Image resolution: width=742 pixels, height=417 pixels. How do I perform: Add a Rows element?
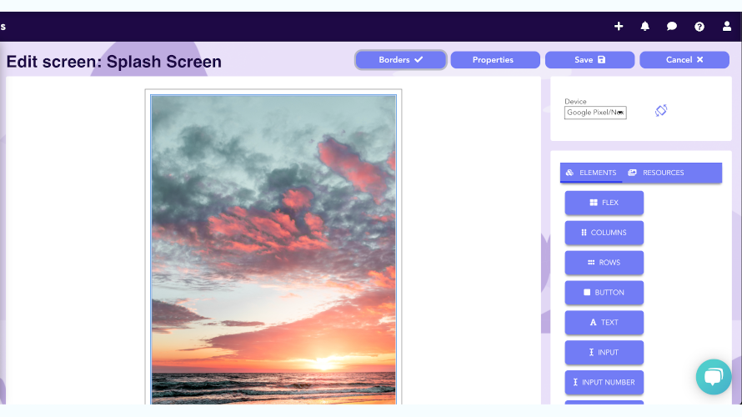604,263
